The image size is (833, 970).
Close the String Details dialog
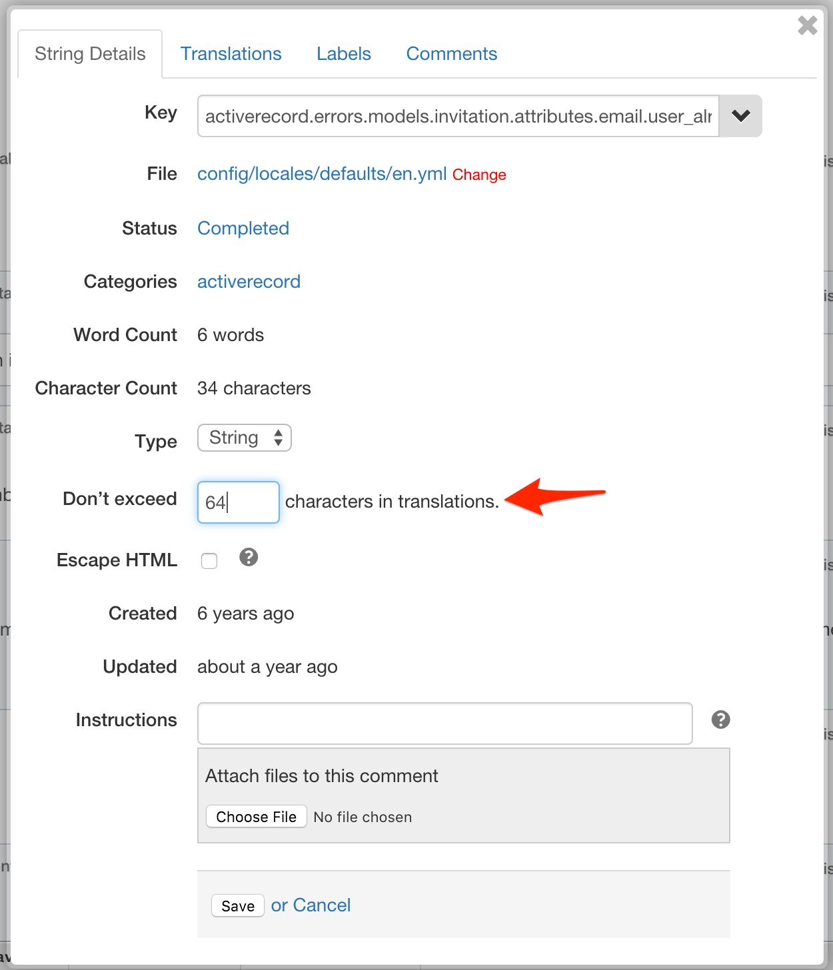click(807, 26)
